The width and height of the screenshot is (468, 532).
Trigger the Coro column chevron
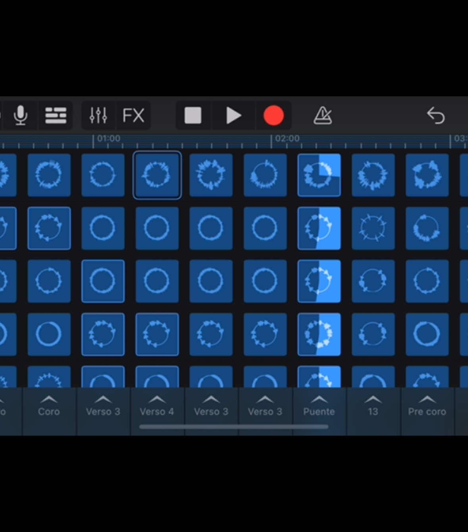point(49,399)
